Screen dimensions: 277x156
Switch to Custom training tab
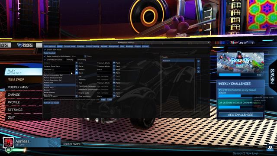click(92, 46)
